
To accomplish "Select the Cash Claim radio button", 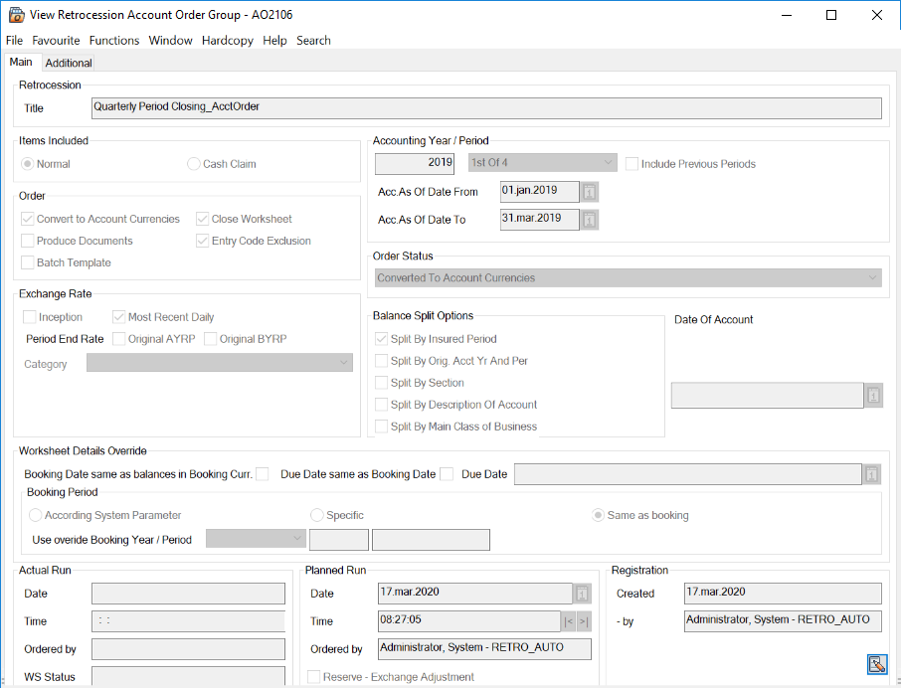I will pos(193,164).
